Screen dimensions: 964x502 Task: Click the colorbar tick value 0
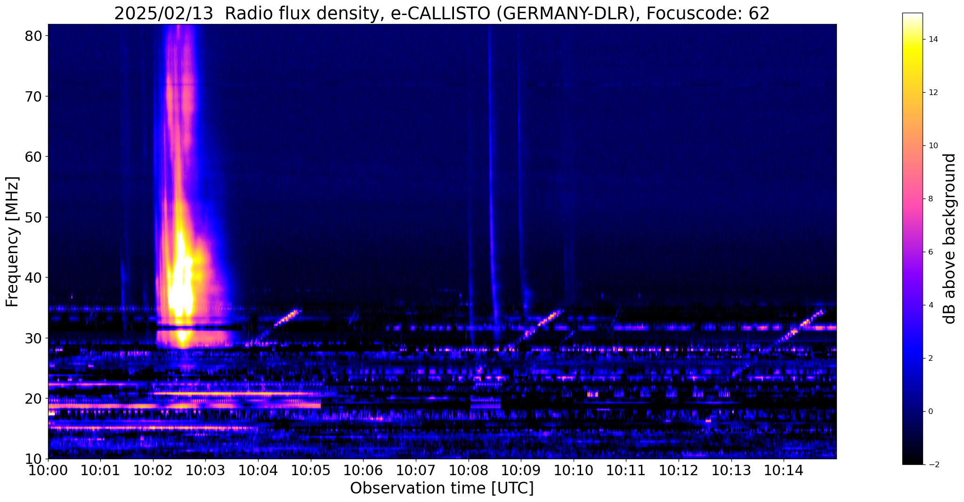pyautogui.click(x=931, y=412)
